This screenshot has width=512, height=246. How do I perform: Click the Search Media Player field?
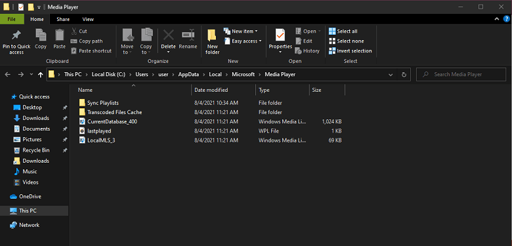click(x=461, y=74)
